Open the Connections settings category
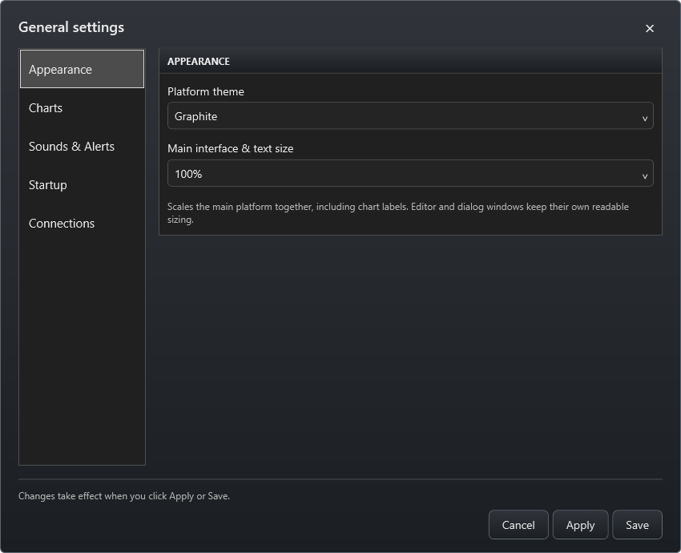 tap(82, 224)
